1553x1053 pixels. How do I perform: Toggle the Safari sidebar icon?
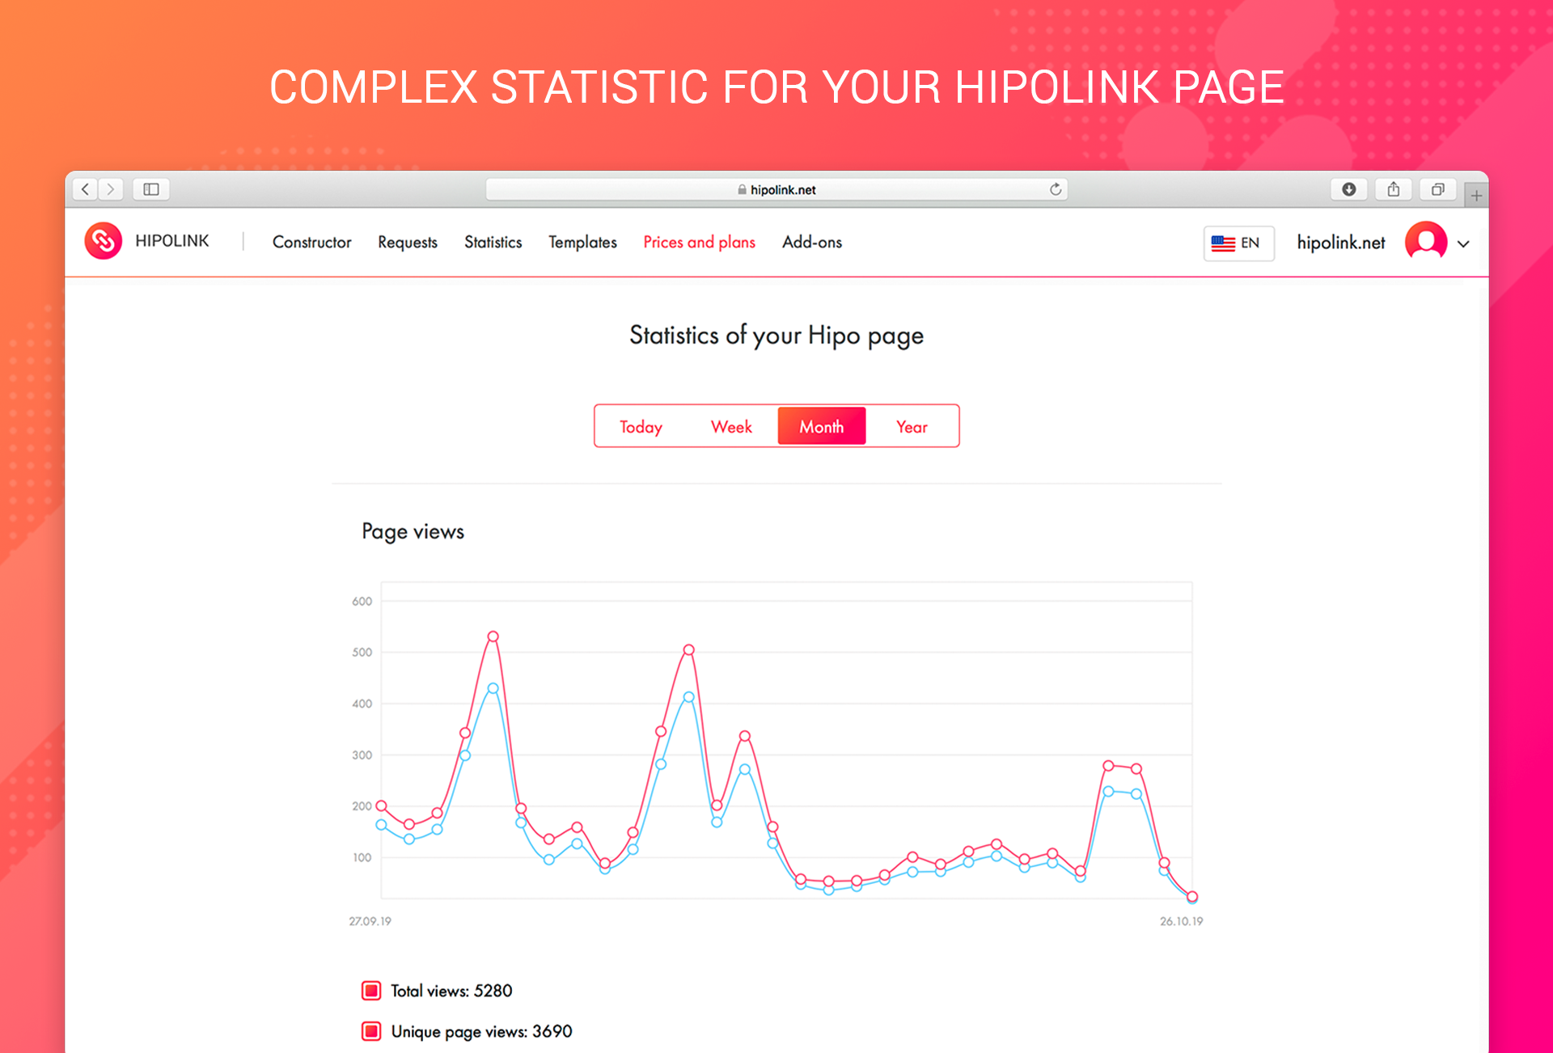tap(150, 188)
